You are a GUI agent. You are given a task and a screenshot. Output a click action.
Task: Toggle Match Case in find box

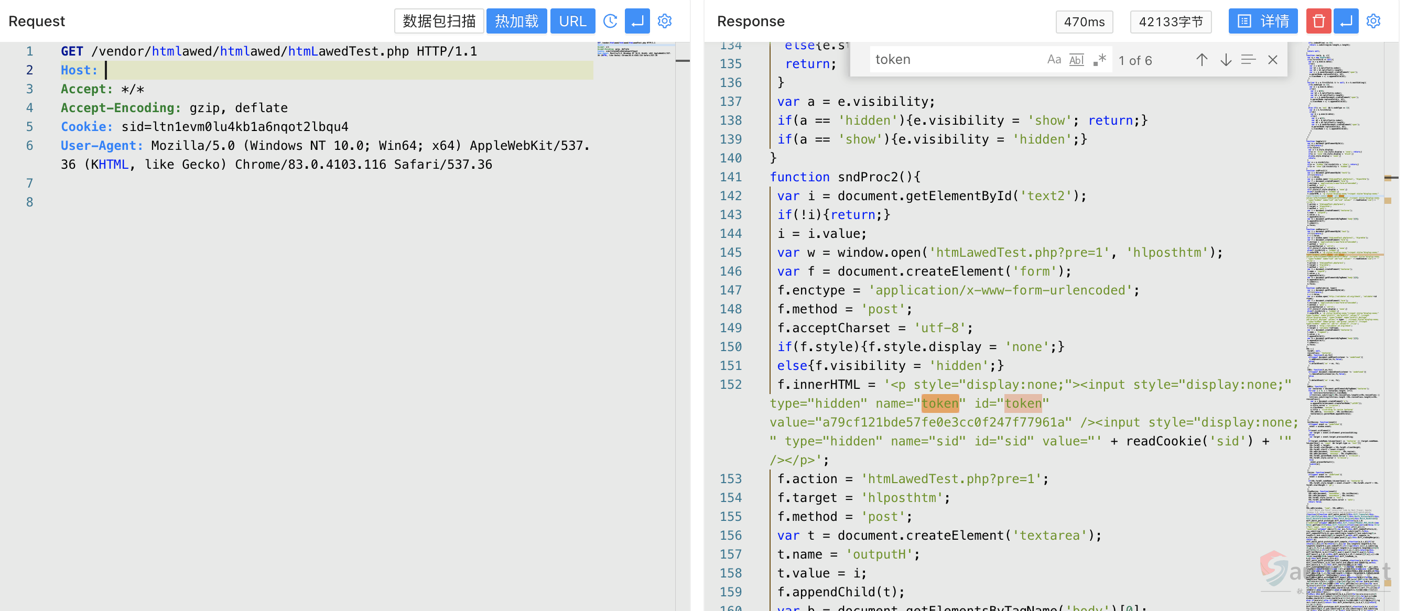point(1054,60)
